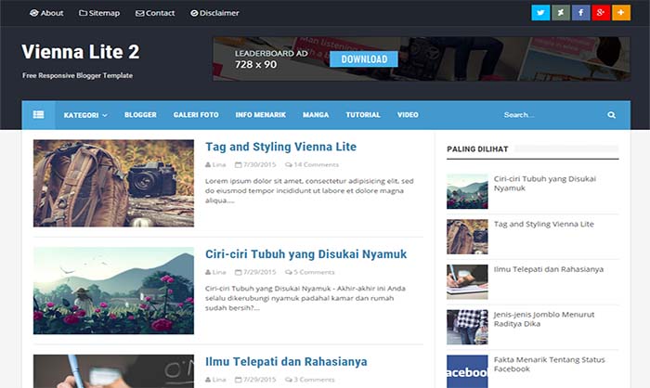Open the Contact link
Image resolution: width=650 pixels, height=388 pixels.
155,13
